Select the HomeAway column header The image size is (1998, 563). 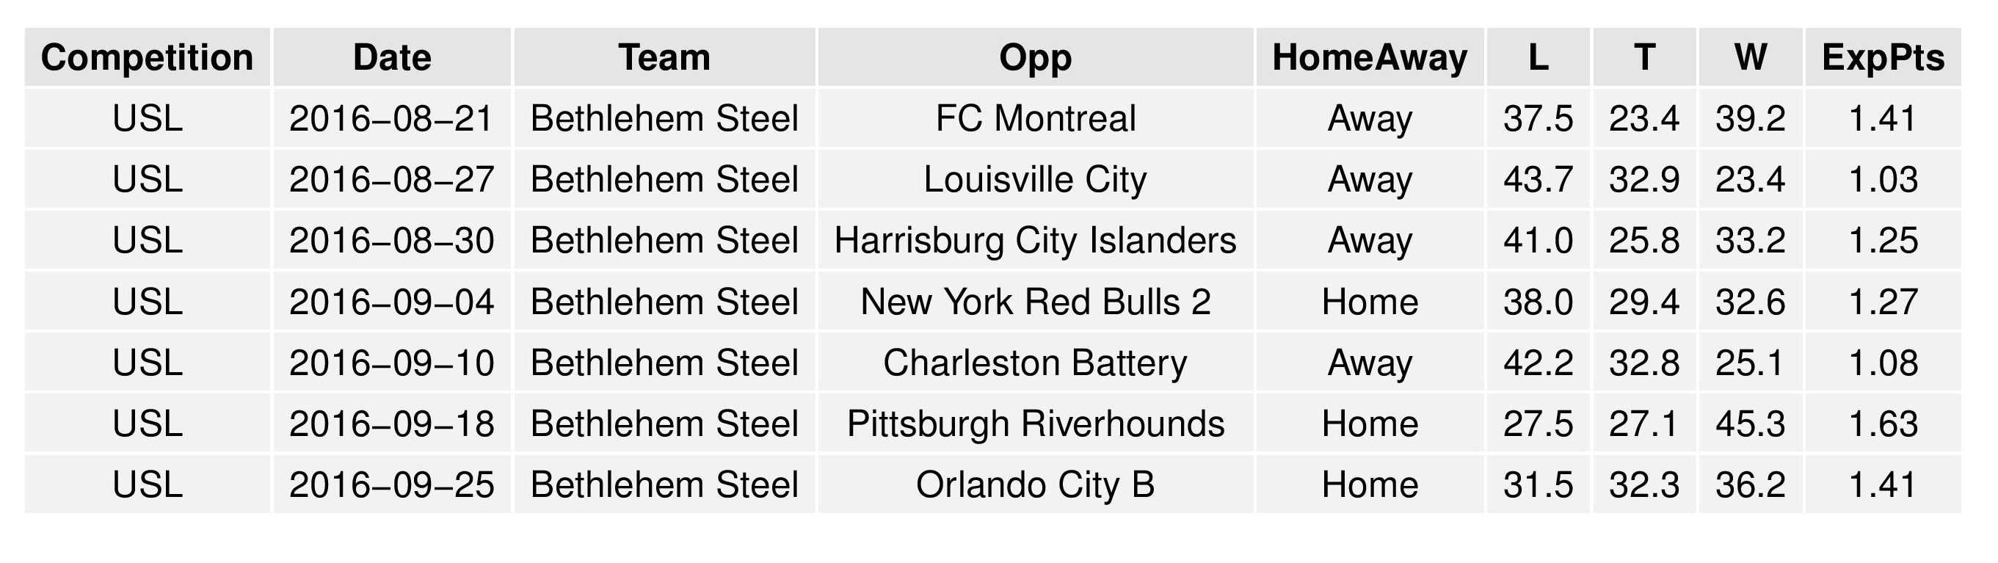[1370, 57]
